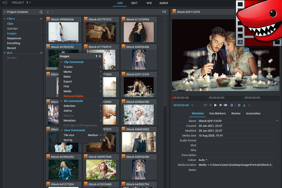Open the Associates tab
This screenshot has height=188, width=282.
tap(253, 113)
